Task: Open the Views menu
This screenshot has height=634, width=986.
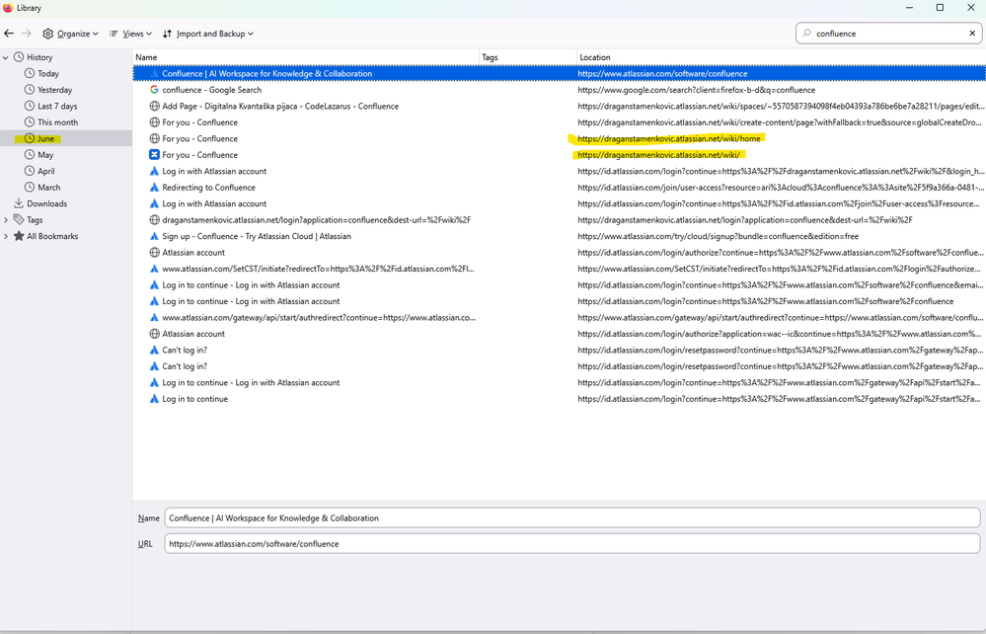Action: point(131,34)
